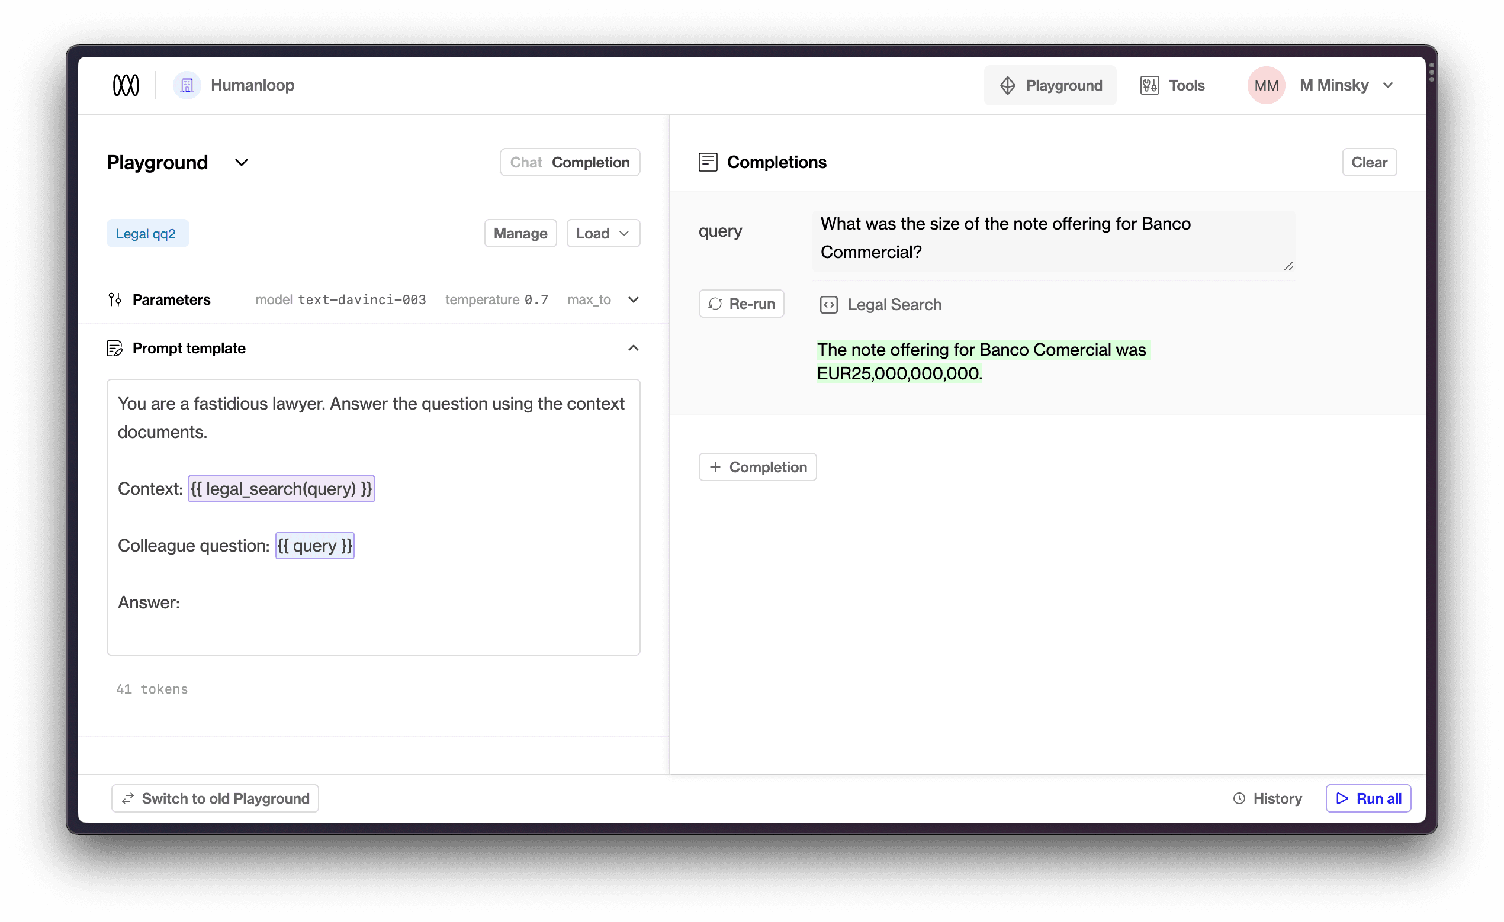Click the Legal Search code icon

click(x=828, y=304)
